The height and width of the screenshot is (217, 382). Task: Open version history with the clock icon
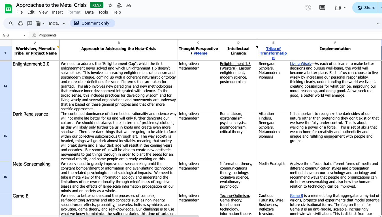coord(308,8)
